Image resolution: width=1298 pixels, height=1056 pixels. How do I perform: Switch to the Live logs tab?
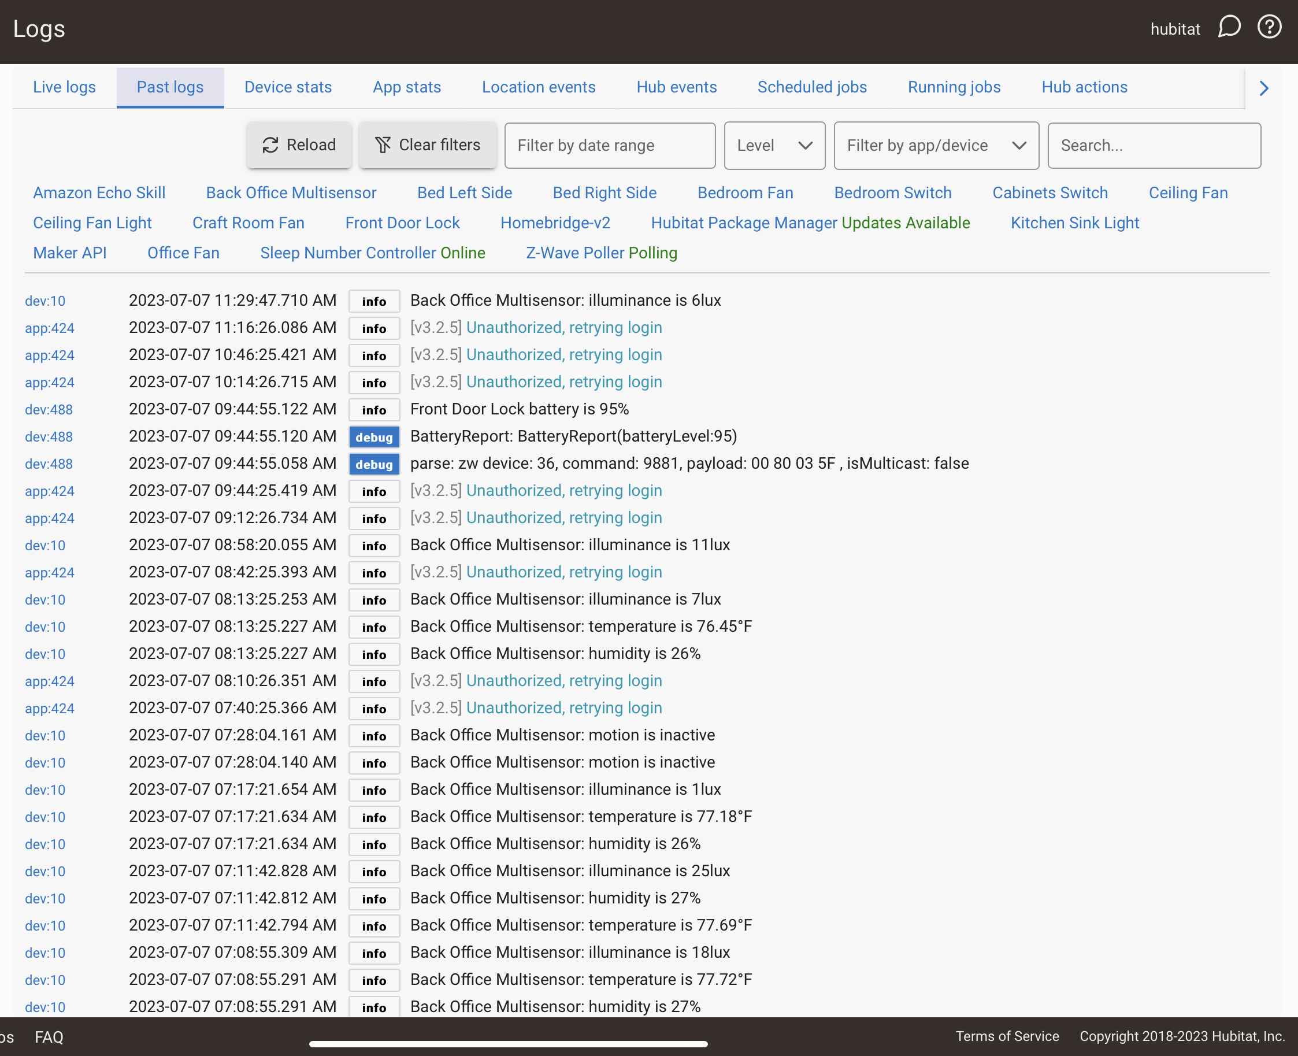(64, 87)
